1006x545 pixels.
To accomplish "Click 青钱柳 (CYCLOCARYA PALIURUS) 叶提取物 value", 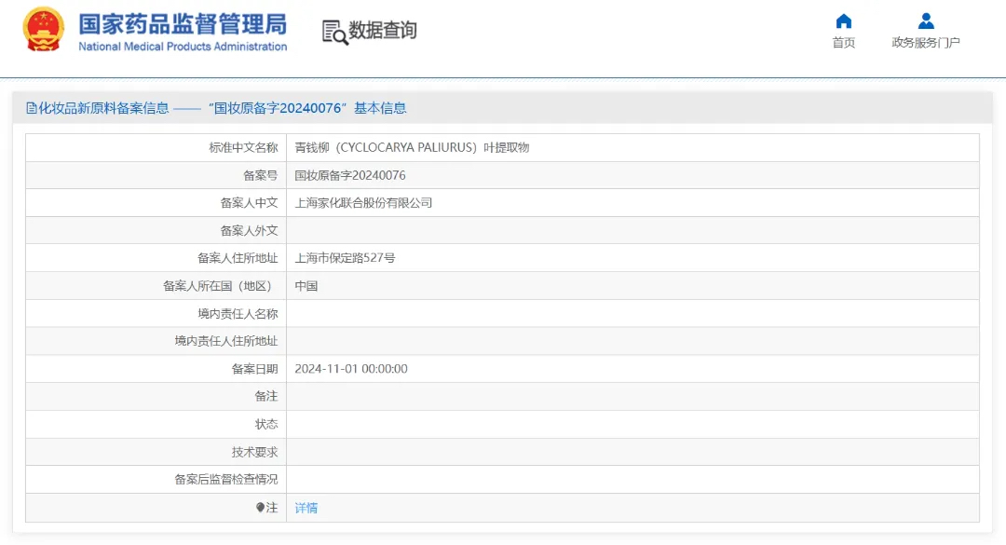I will pos(412,147).
